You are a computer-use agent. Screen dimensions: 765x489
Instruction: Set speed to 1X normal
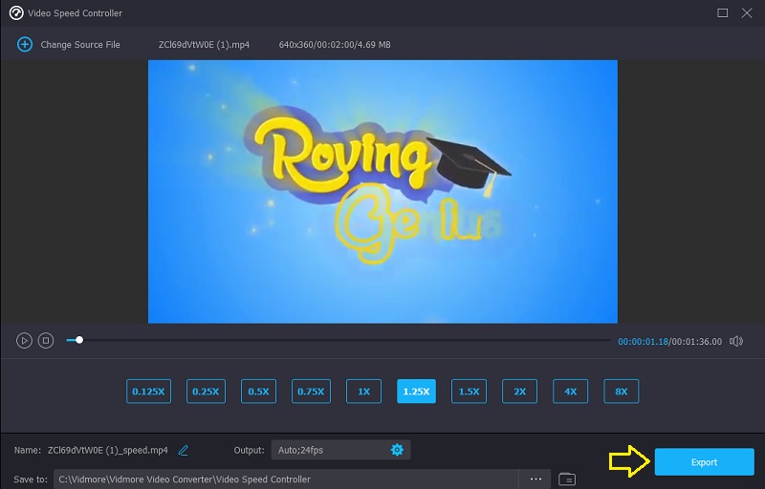pos(363,392)
